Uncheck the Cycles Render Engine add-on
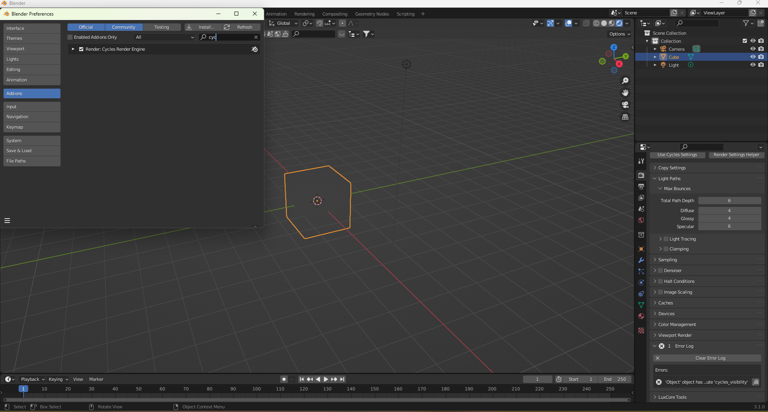768x412 pixels. pos(81,49)
